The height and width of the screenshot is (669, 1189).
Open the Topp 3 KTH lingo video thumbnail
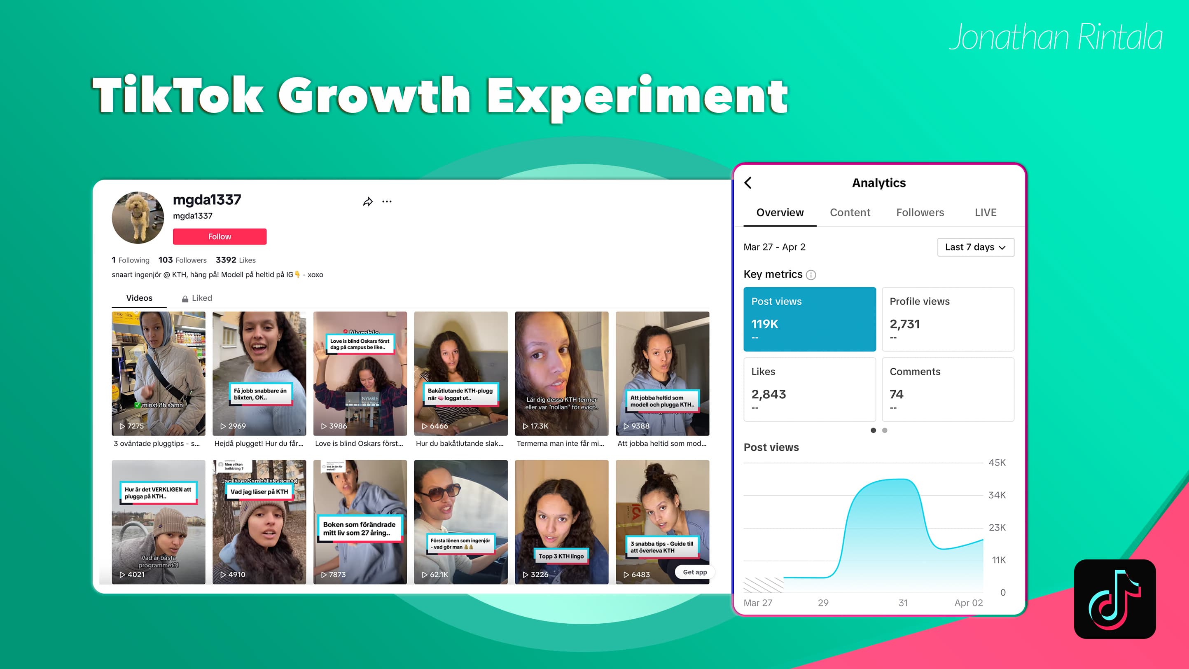tap(561, 522)
